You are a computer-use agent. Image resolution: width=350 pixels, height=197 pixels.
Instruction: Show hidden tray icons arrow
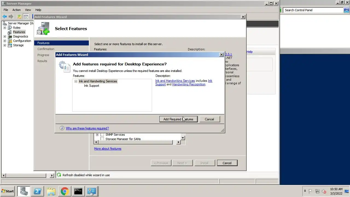pyautogui.click(x=305, y=191)
